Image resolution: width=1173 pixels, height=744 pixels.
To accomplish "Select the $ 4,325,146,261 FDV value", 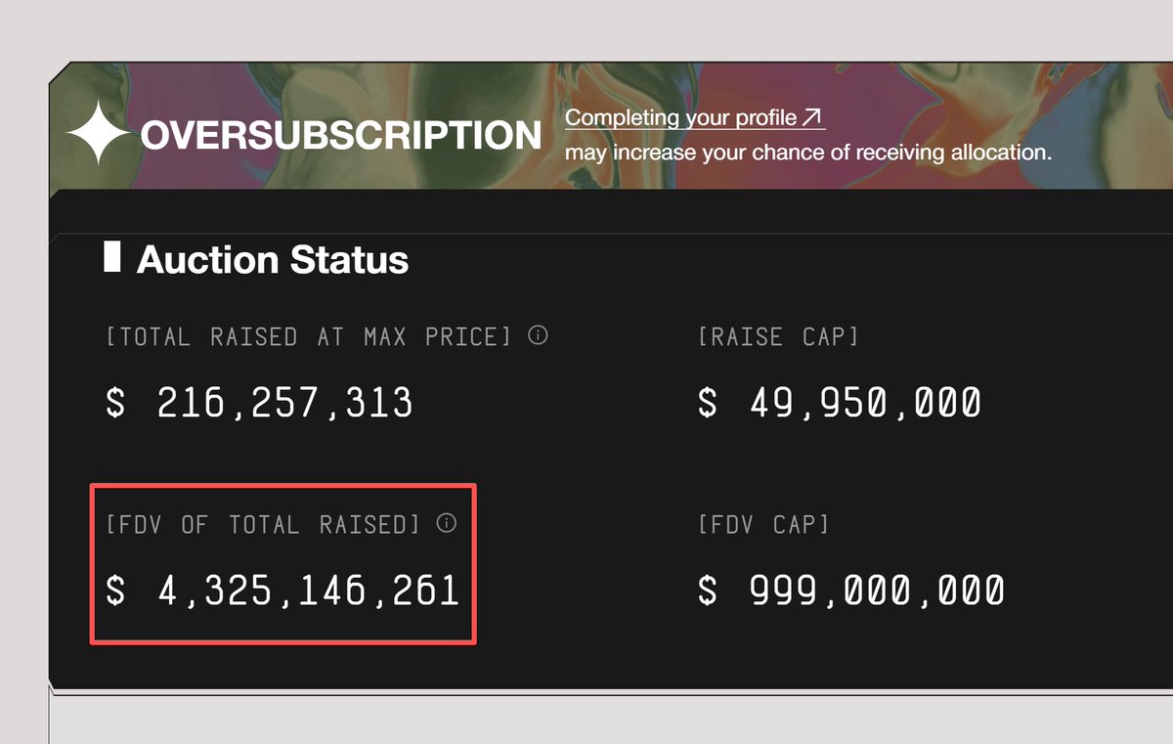I will pos(282,591).
